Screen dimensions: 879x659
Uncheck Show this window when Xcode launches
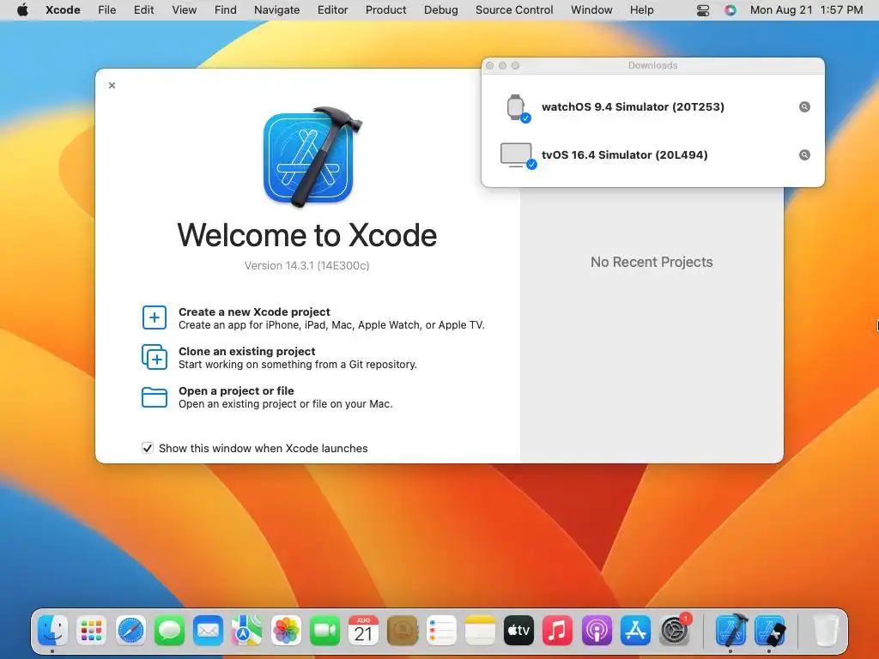(148, 448)
